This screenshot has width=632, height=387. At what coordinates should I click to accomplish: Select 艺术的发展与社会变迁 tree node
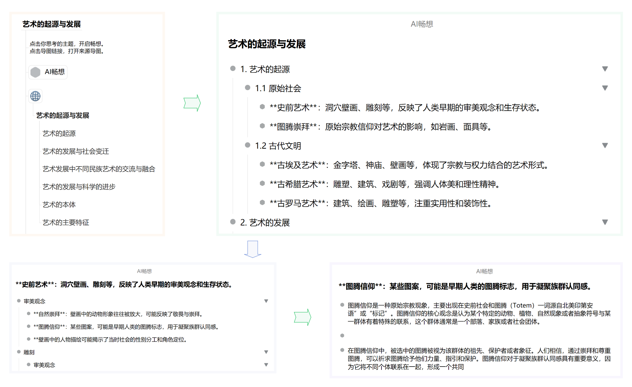pyautogui.click(x=76, y=151)
